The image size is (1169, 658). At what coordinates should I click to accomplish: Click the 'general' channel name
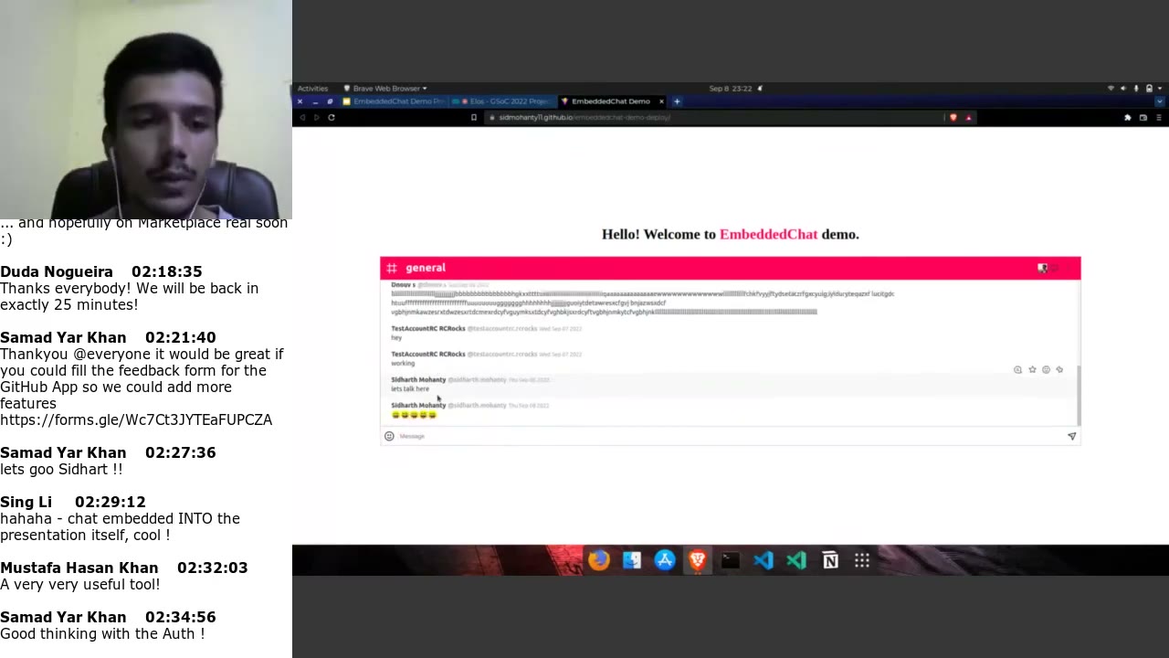[x=426, y=268]
